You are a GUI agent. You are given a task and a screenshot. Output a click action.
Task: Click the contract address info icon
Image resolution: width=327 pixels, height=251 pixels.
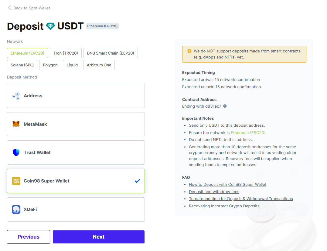pyautogui.click(x=225, y=106)
